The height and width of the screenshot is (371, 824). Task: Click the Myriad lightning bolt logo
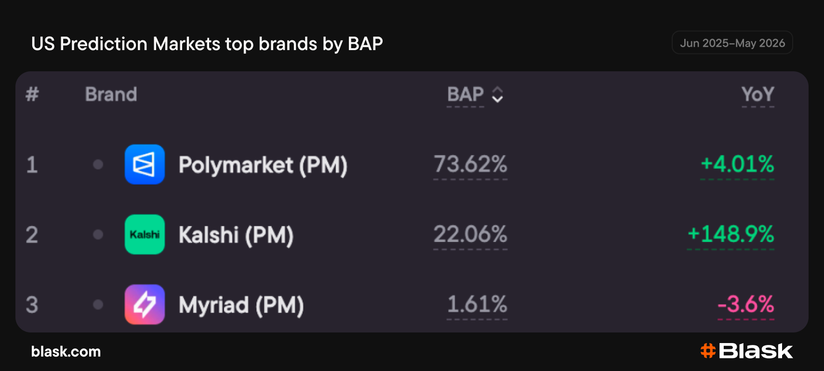point(145,305)
